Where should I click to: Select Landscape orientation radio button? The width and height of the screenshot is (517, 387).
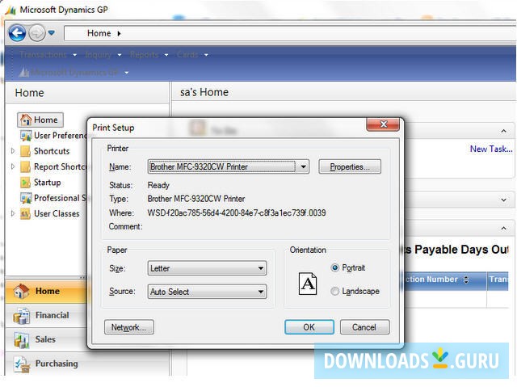334,291
